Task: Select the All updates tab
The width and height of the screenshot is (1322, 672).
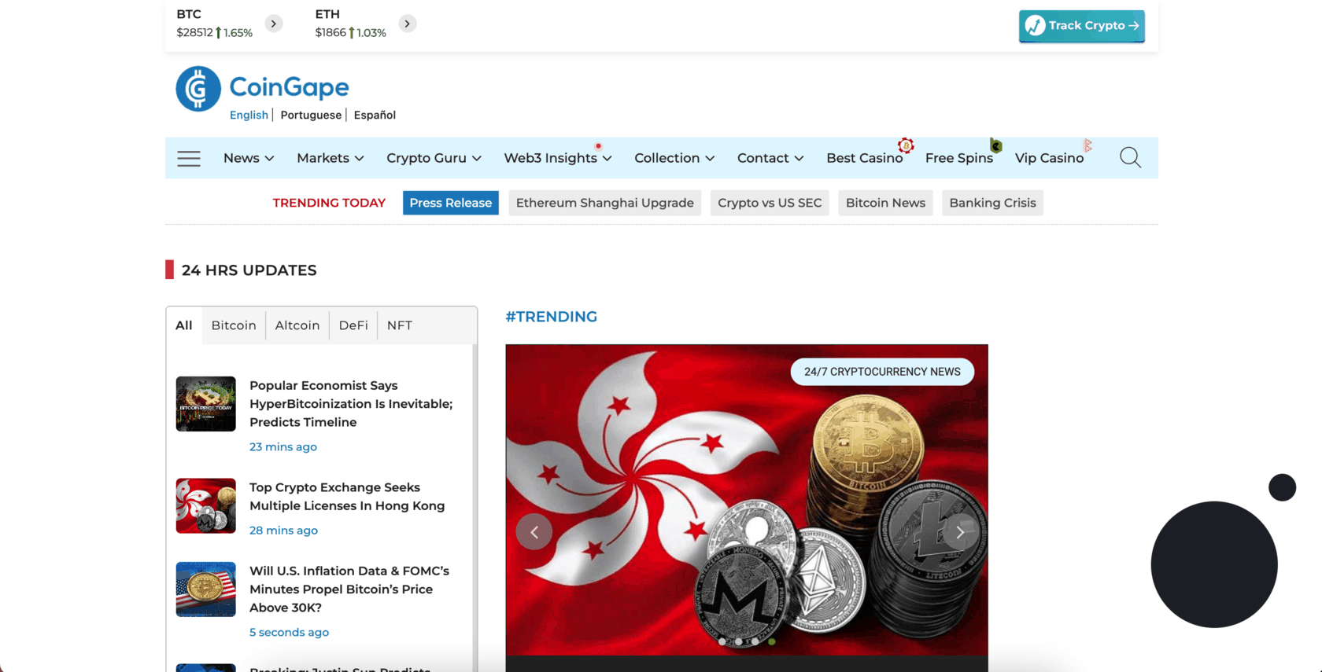Action: click(x=184, y=325)
